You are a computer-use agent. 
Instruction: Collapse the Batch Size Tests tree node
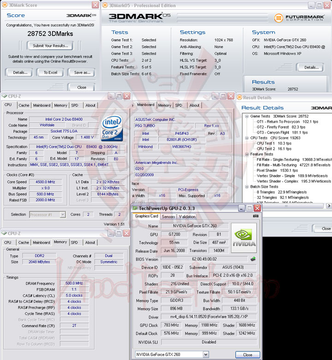[247, 187]
